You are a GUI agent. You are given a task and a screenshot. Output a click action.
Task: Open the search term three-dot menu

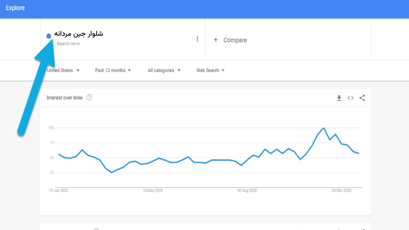[197, 39]
